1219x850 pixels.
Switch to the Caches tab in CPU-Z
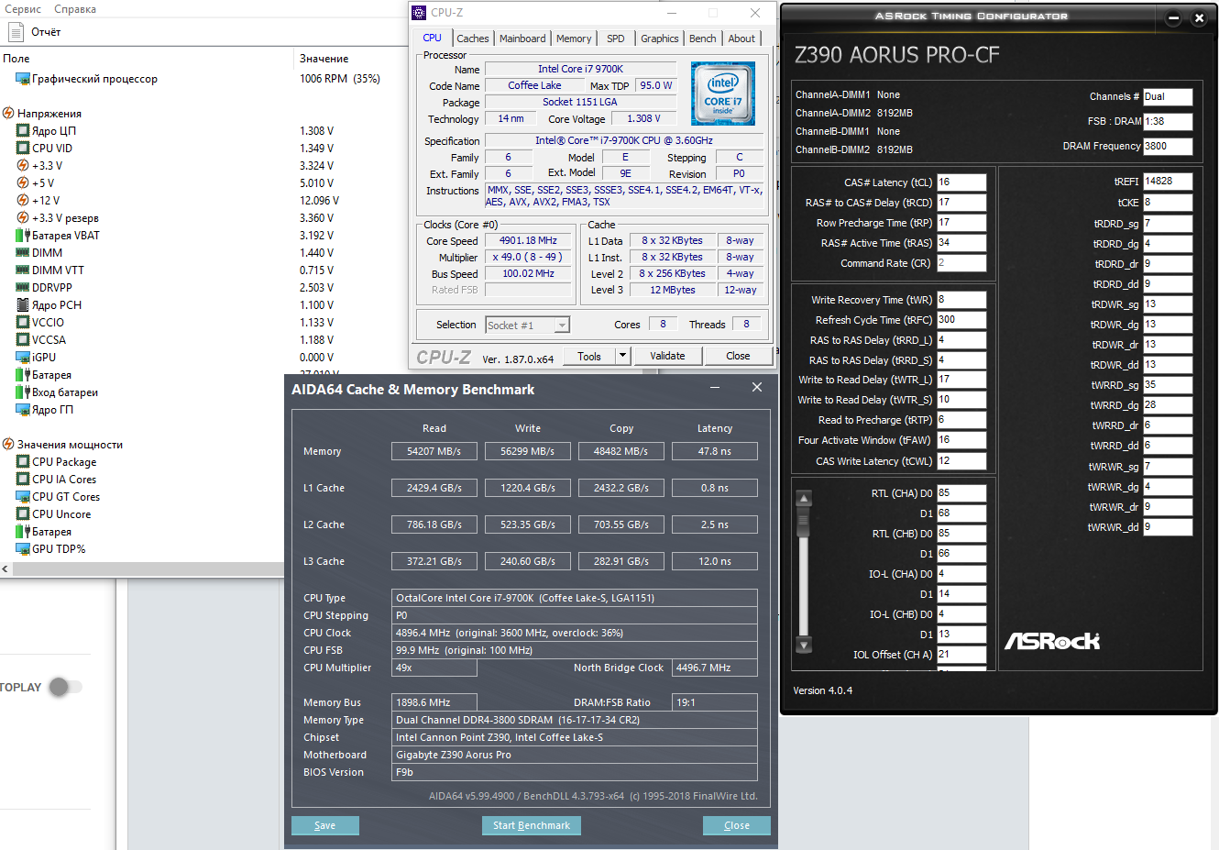[473, 39]
